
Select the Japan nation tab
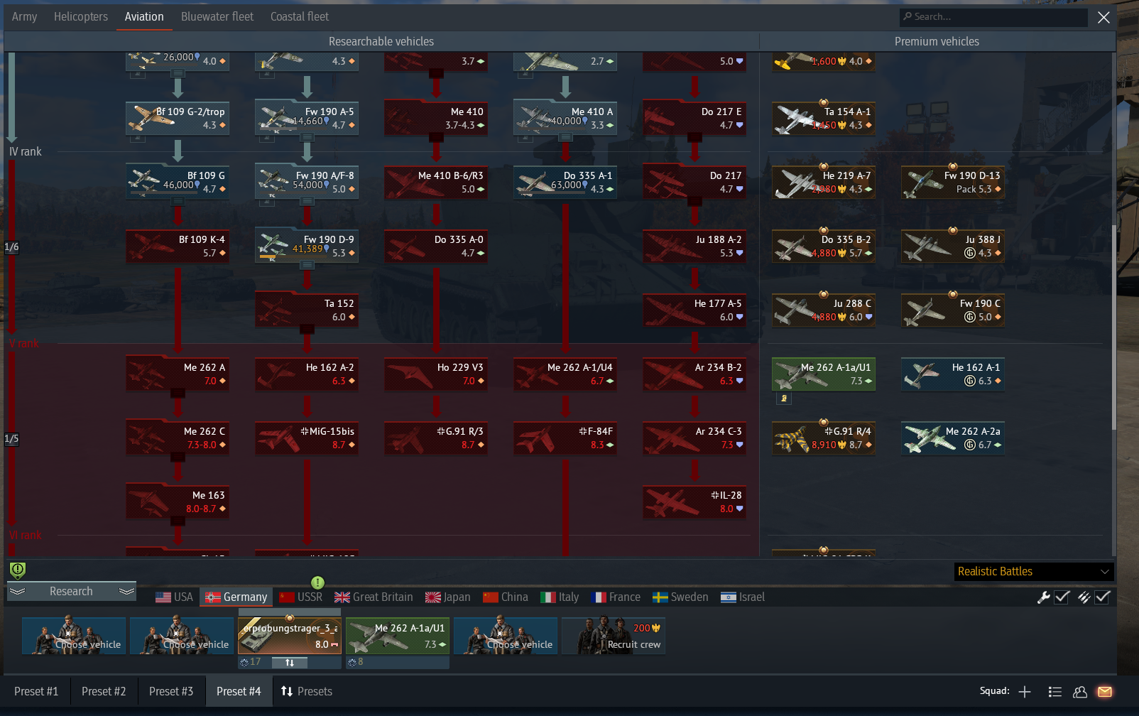447,597
